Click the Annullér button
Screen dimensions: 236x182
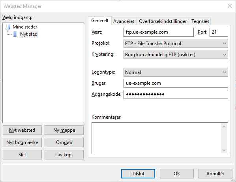tap(215, 174)
